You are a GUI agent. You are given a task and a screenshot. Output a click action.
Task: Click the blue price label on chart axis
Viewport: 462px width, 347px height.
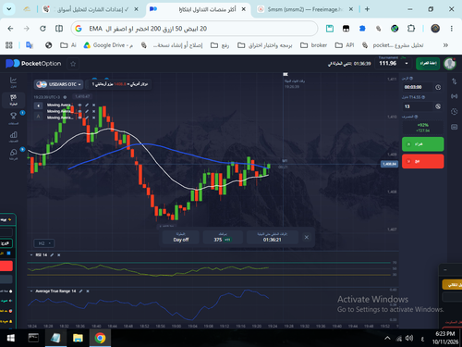pyautogui.click(x=389, y=164)
